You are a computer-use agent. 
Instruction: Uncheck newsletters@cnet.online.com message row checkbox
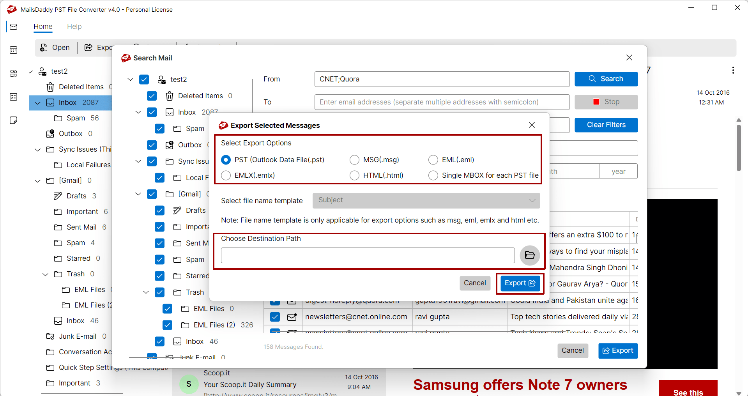[275, 316]
